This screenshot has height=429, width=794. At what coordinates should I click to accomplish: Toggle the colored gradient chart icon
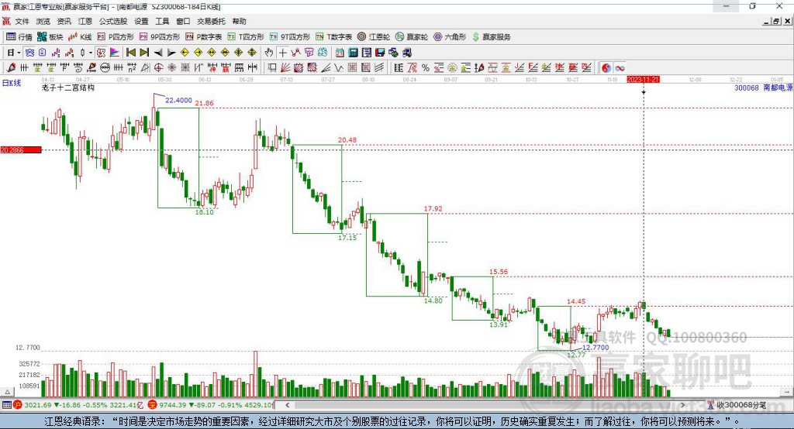pos(115,53)
